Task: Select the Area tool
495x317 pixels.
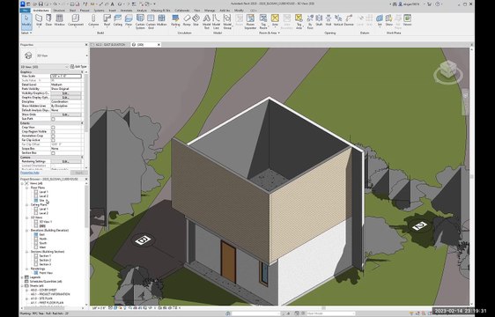Action: pyautogui.click(x=275, y=20)
